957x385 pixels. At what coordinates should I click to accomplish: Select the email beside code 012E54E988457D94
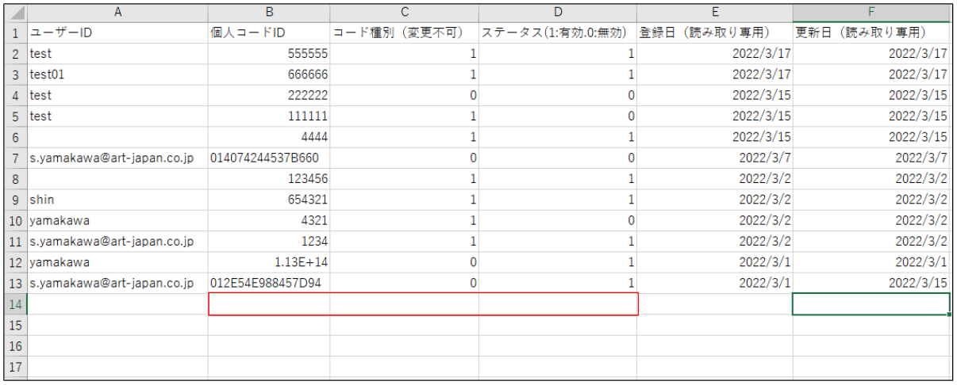[x=117, y=283]
